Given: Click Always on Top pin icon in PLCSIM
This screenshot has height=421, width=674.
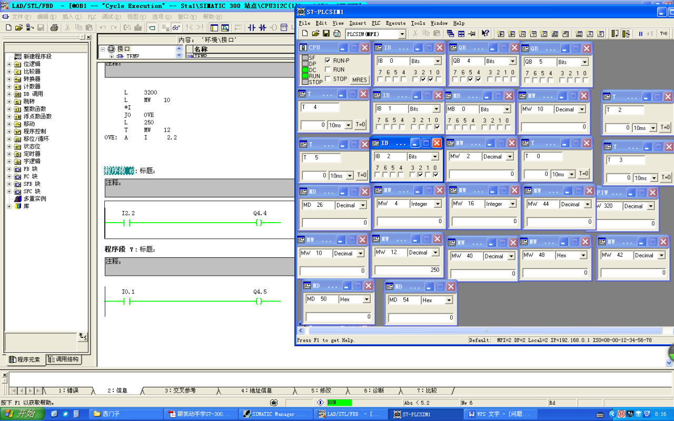Looking at the screenshot, I should pos(472,34).
